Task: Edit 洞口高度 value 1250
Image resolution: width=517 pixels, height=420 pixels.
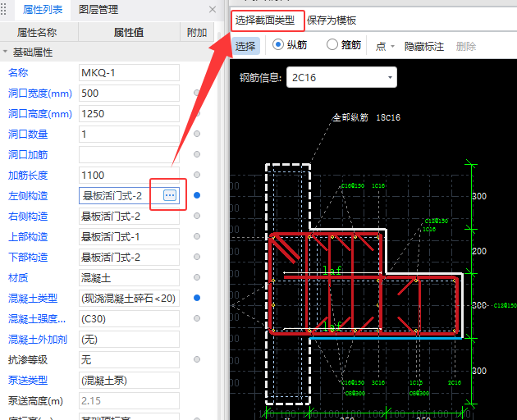Action: (129, 113)
